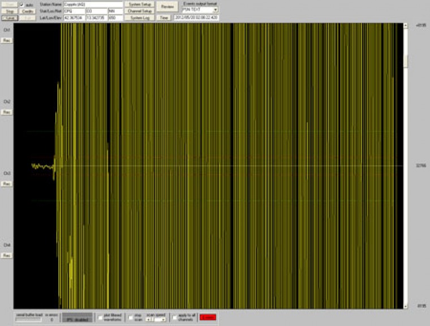Toggle Rec for channel Ch1
430x326 pixels.
7,41
